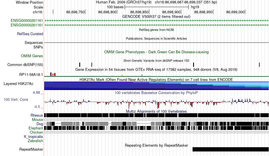Select the Mouse alignment row label
The width and height of the screenshot is (269, 156).
pos(37,119)
